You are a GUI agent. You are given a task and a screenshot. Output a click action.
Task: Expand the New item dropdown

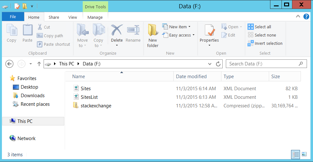[x=190, y=27]
